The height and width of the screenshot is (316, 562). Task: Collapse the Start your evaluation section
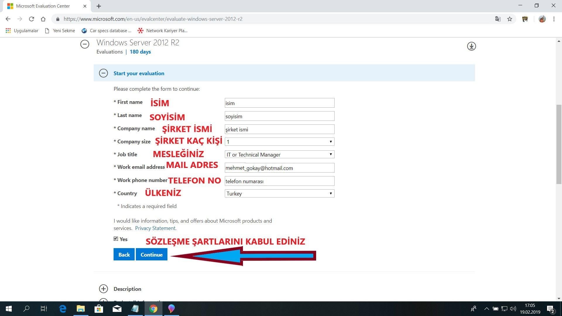(103, 73)
